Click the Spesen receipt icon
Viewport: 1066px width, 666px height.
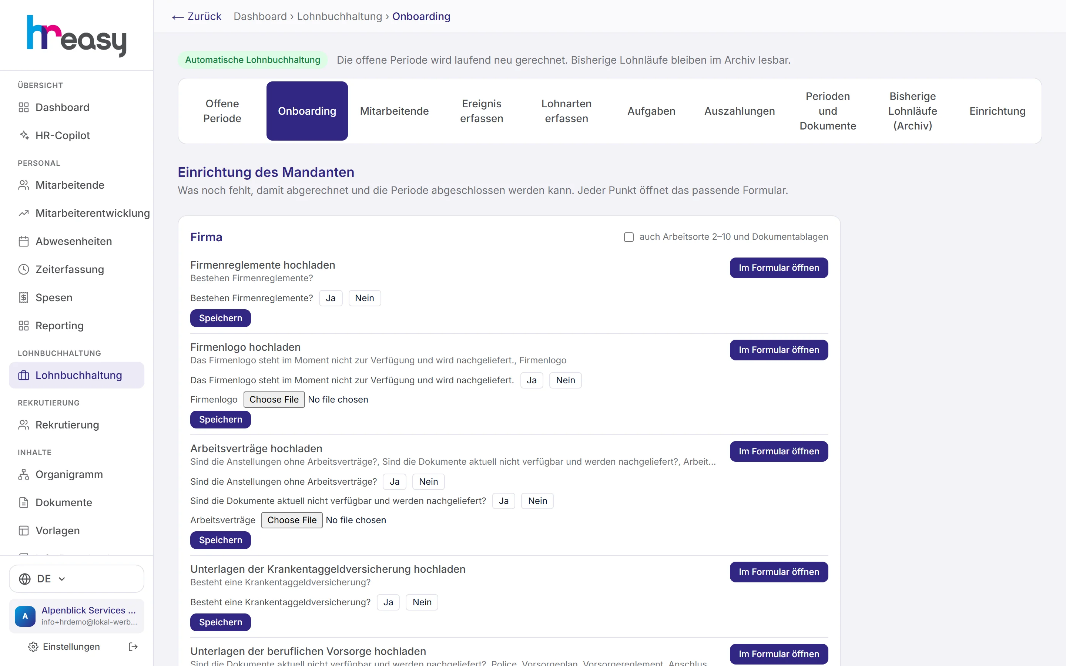(24, 298)
